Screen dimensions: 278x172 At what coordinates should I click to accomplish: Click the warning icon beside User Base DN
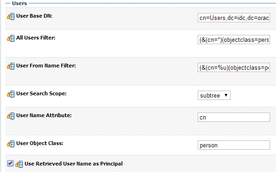point(11,17)
